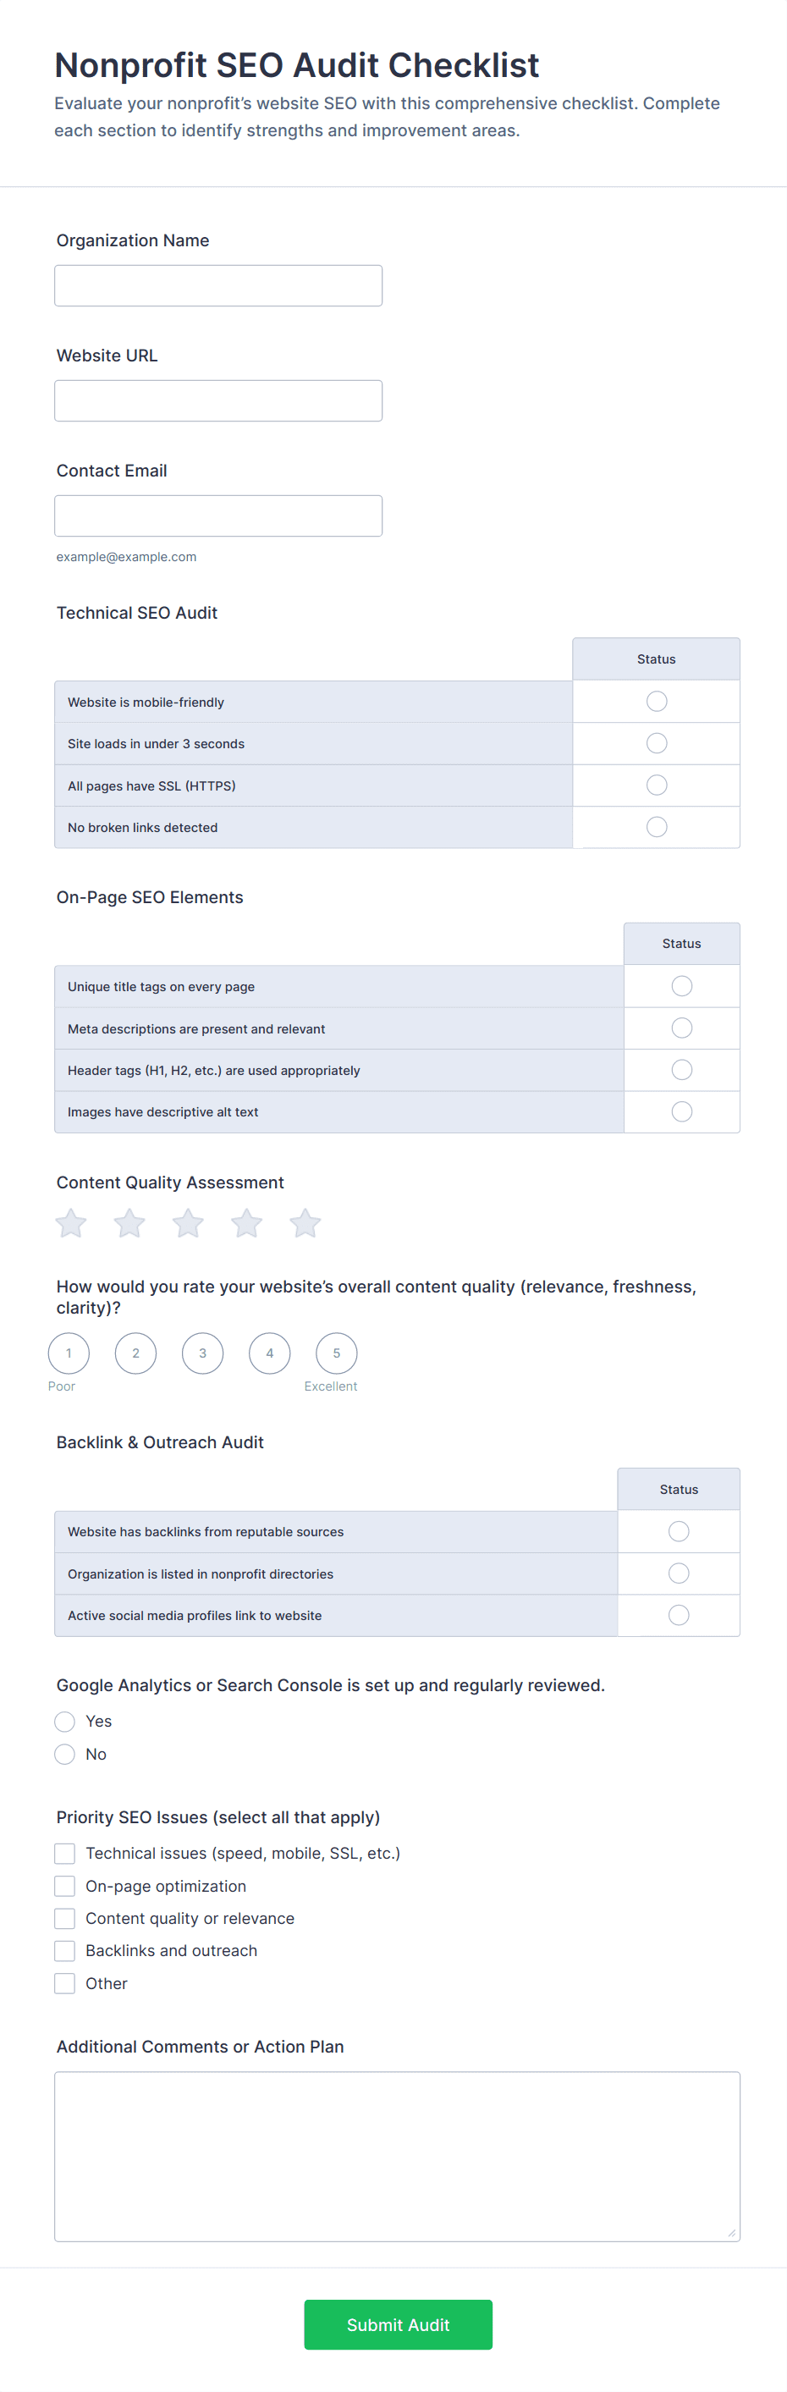Focus the Organization Name field
The height and width of the screenshot is (2392, 787).
[x=218, y=286]
